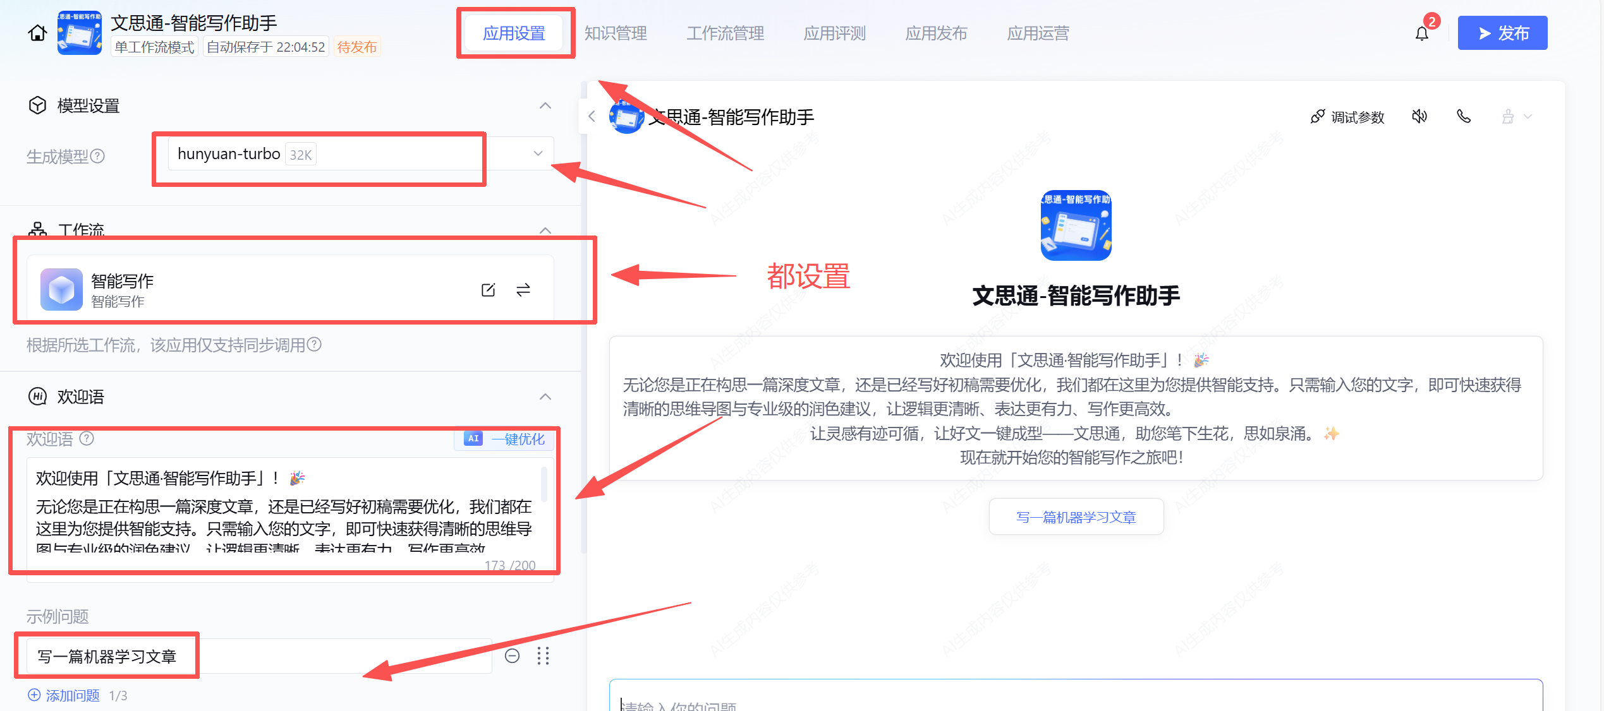
Task: Click the large app icon in preview
Action: pos(1076,225)
